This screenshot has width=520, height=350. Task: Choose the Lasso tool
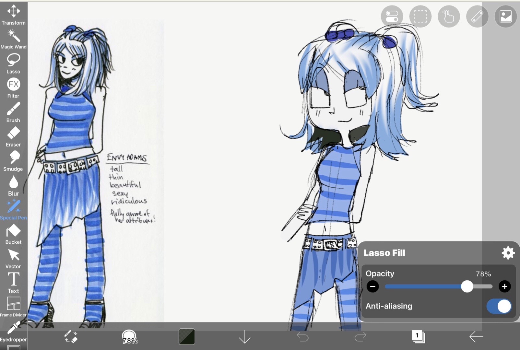pyautogui.click(x=13, y=64)
